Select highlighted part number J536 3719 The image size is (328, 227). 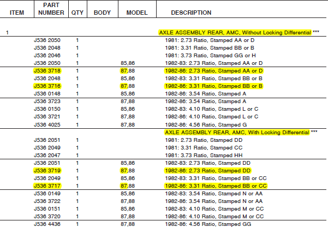pyautogui.click(x=47, y=170)
